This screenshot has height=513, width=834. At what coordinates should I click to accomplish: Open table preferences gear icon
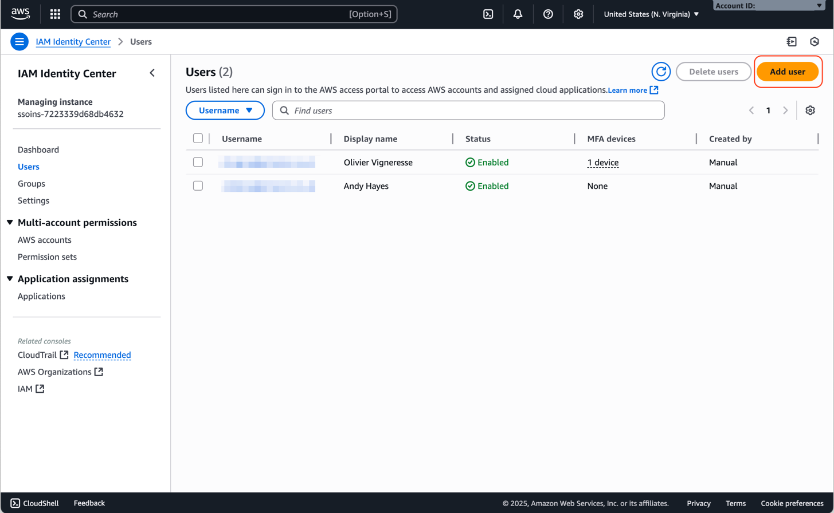[x=810, y=111]
